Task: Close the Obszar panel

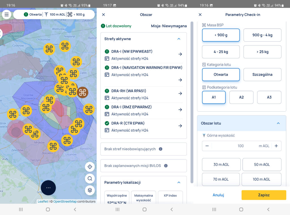Action: tap(103, 15)
